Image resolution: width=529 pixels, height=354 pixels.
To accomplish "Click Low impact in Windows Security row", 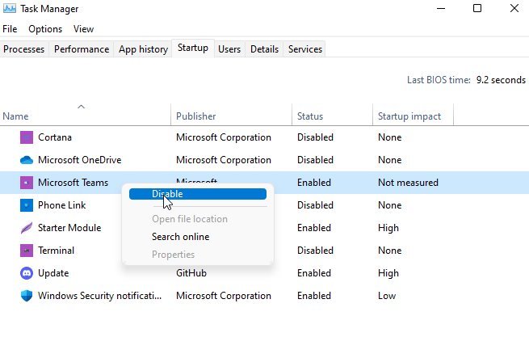I will coord(387,296).
